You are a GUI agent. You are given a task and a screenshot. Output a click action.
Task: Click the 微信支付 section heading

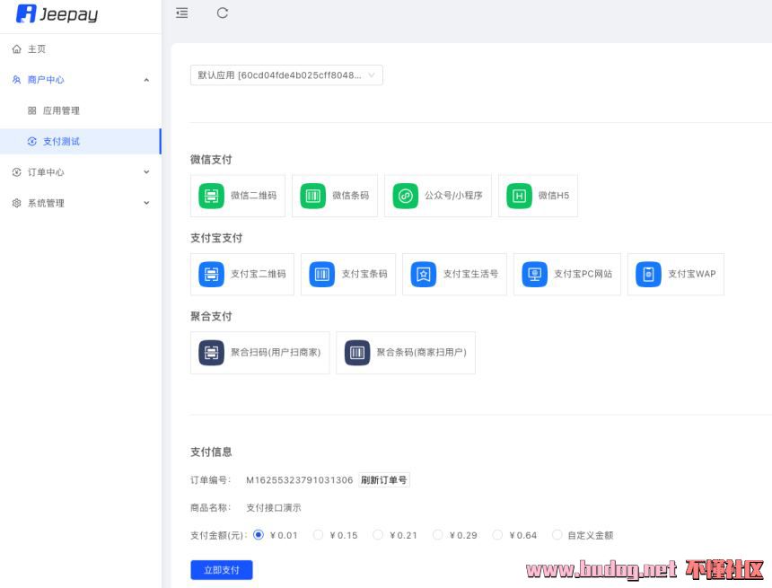click(x=211, y=160)
